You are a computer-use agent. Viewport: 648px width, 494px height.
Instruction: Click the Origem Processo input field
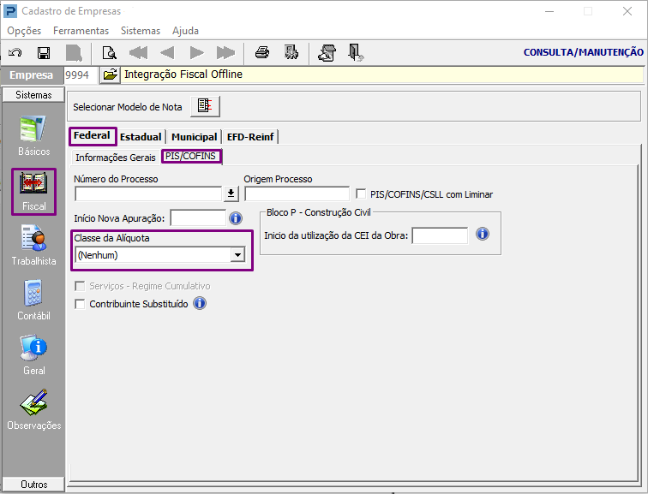297,193
